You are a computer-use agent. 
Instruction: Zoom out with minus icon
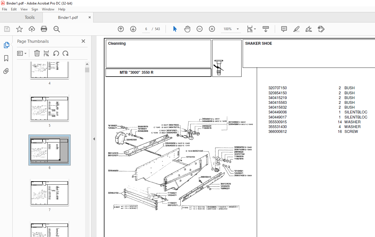point(200,29)
